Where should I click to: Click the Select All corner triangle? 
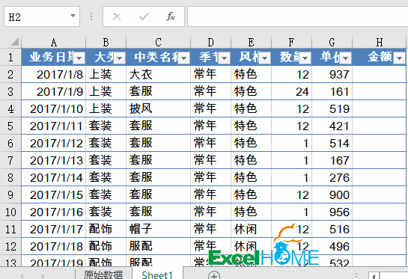click(x=14, y=42)
